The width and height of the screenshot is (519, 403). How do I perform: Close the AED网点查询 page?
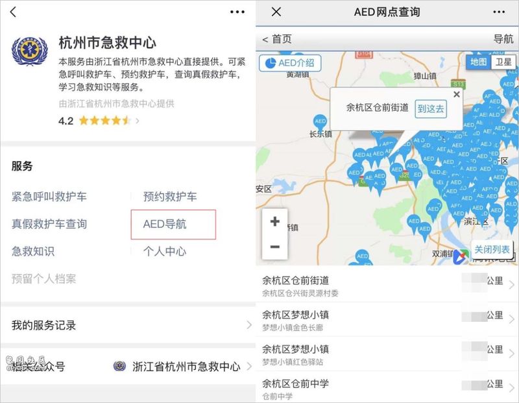276,12
